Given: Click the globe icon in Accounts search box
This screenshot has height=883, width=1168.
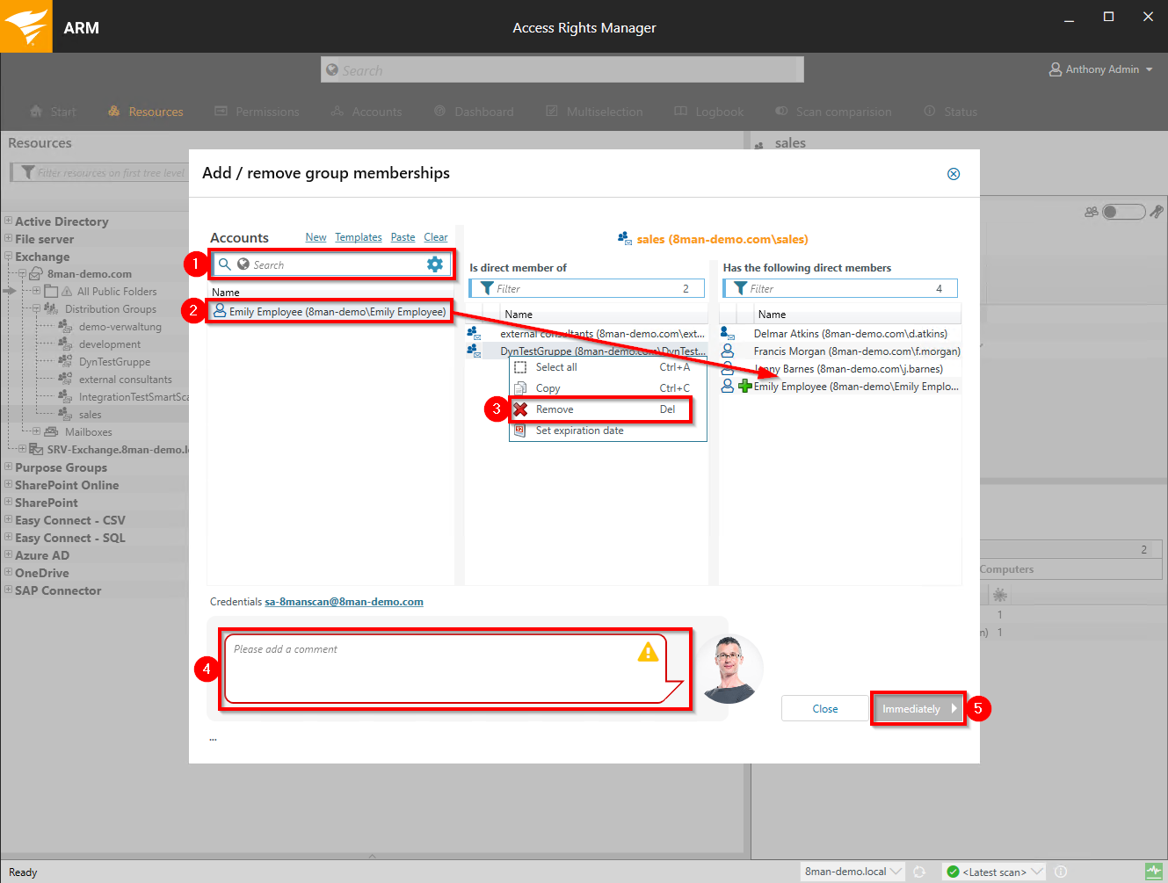Looking at the screenshot, I should (243, 264).
